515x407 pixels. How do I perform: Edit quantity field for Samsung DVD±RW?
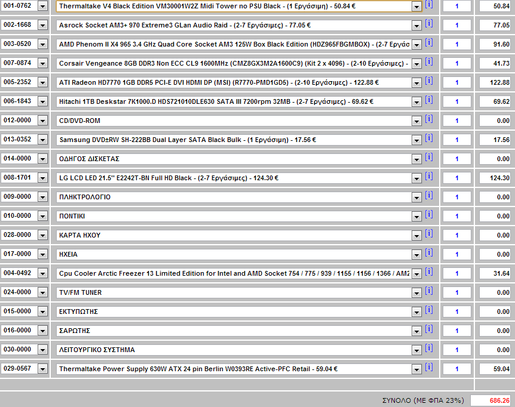tap(457, 140)
